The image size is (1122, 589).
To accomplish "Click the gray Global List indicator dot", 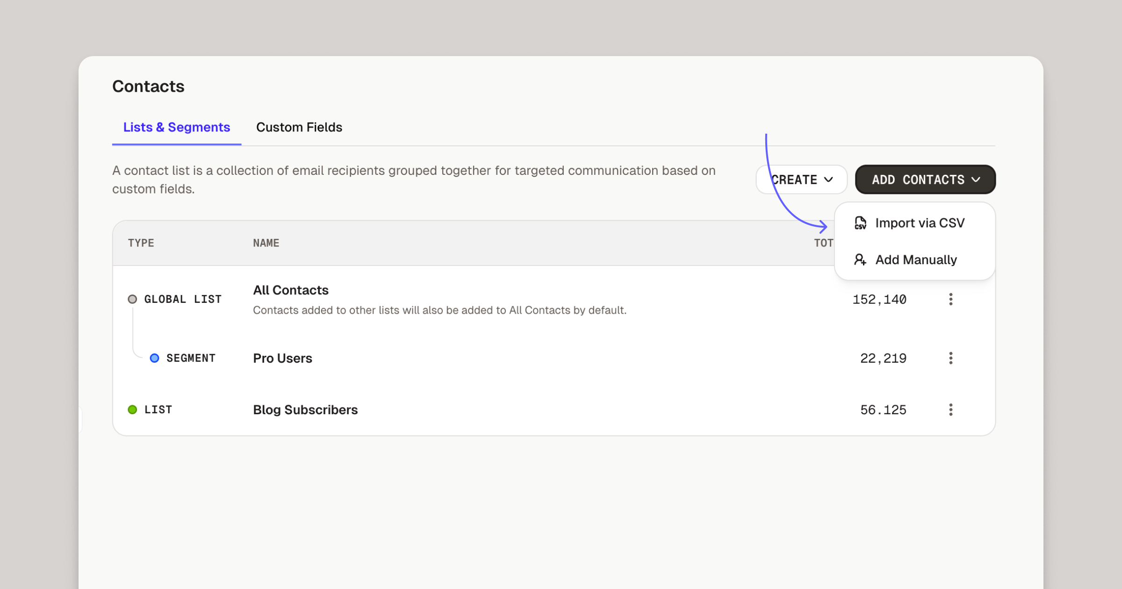I will click(132, 299).
